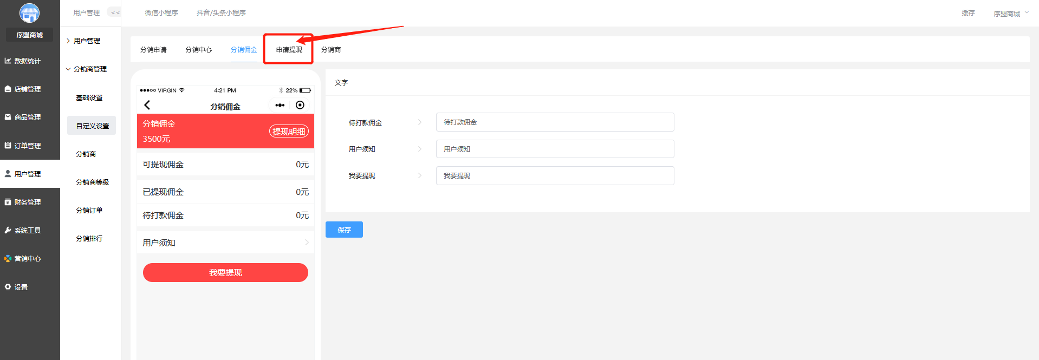
Task: Click 提现明细 button in phone preview
Action: 289,132
